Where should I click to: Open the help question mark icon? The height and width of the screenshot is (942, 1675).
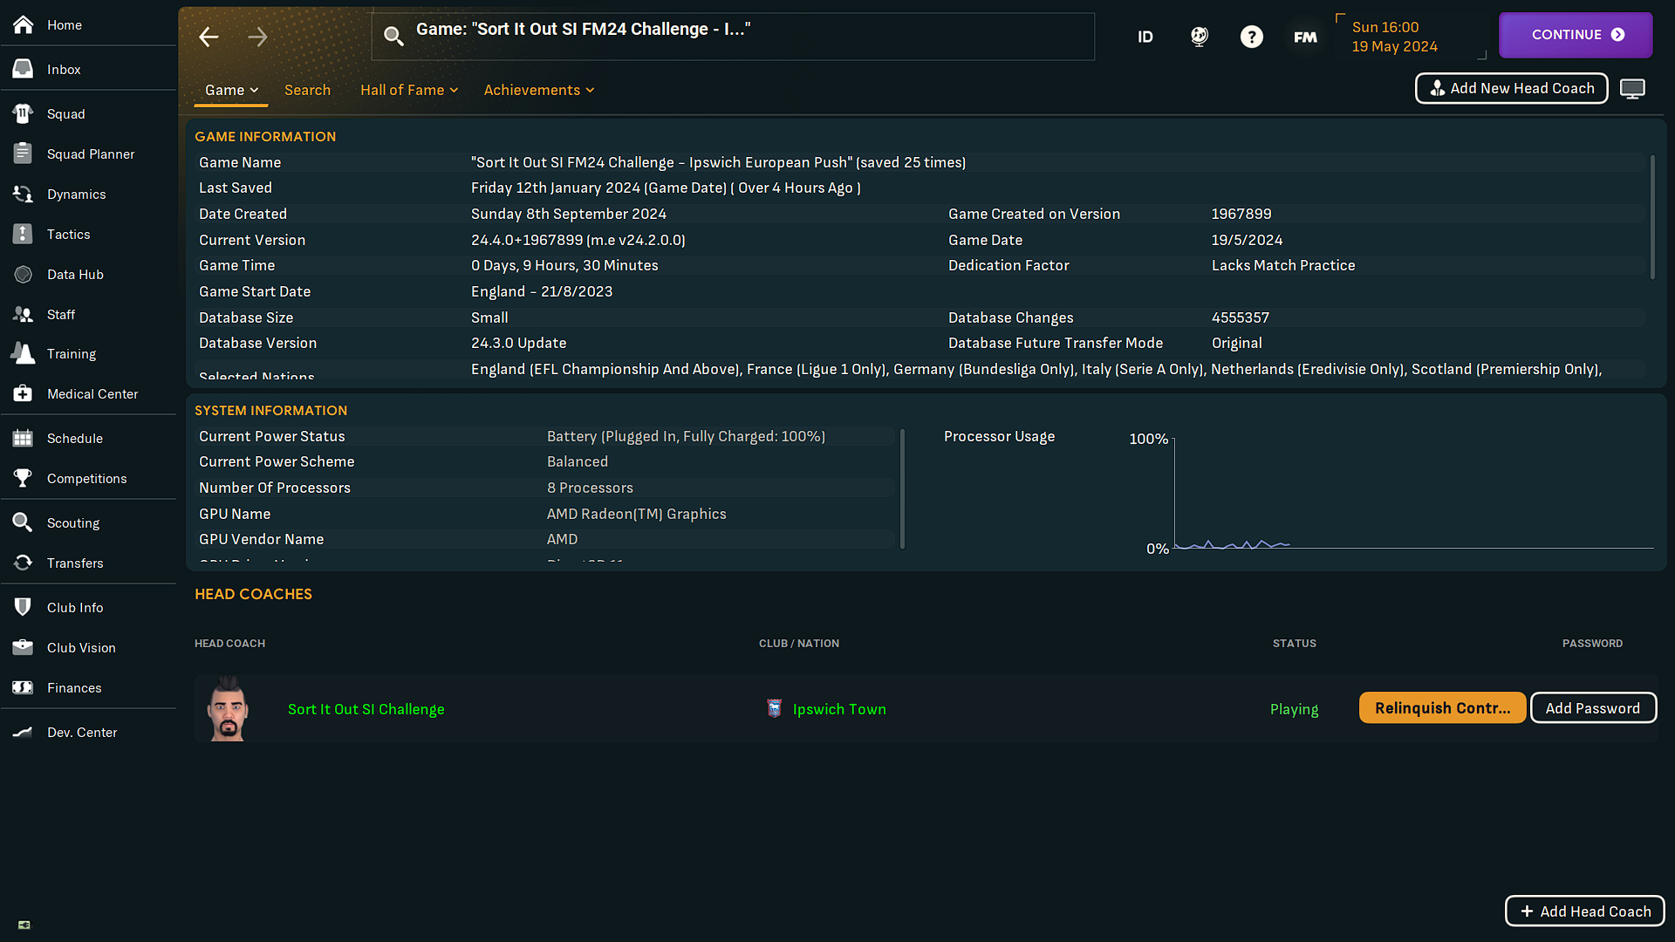(1252, 37)
